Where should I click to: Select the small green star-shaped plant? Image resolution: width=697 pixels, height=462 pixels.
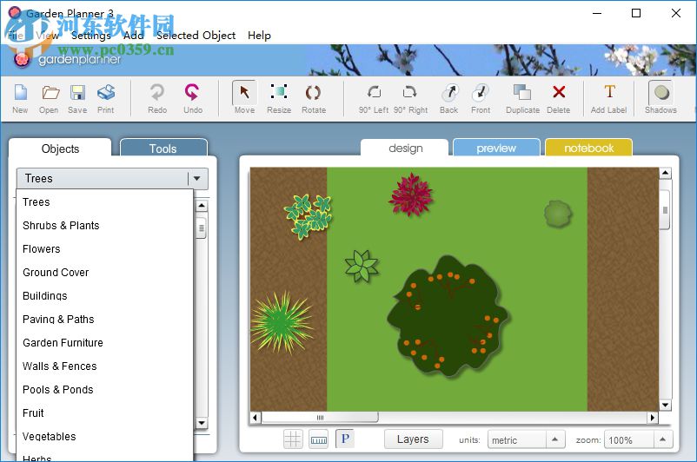pyautogui.click(x=362, y=266)
